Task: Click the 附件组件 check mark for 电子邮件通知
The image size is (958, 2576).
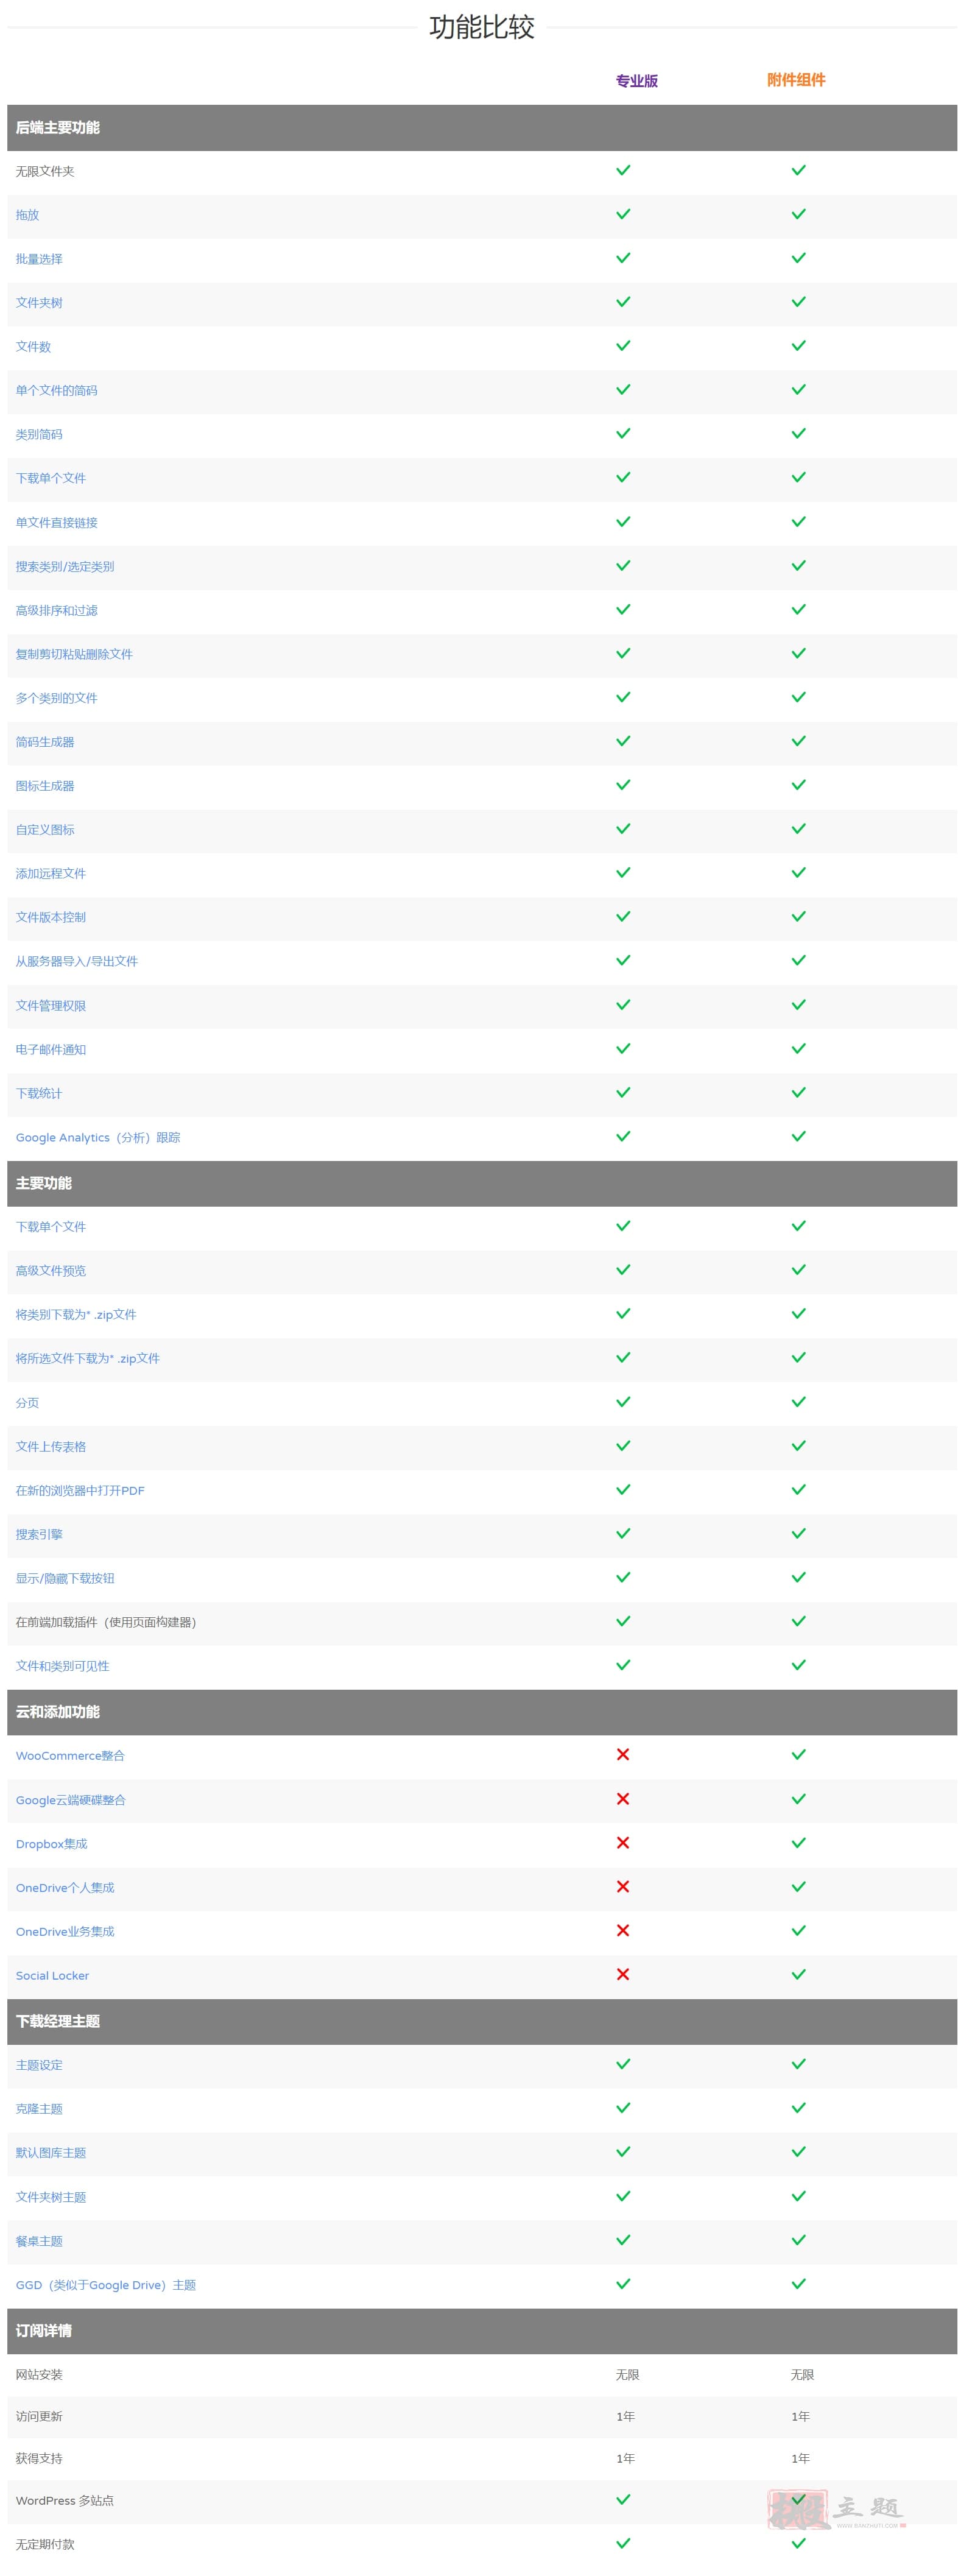Action: [x=798, y=1048]
